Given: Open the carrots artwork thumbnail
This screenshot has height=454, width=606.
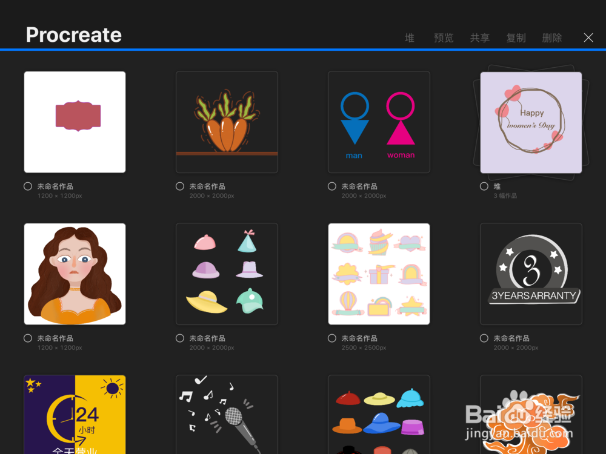Looking at the screenshot, I should 227,122.
